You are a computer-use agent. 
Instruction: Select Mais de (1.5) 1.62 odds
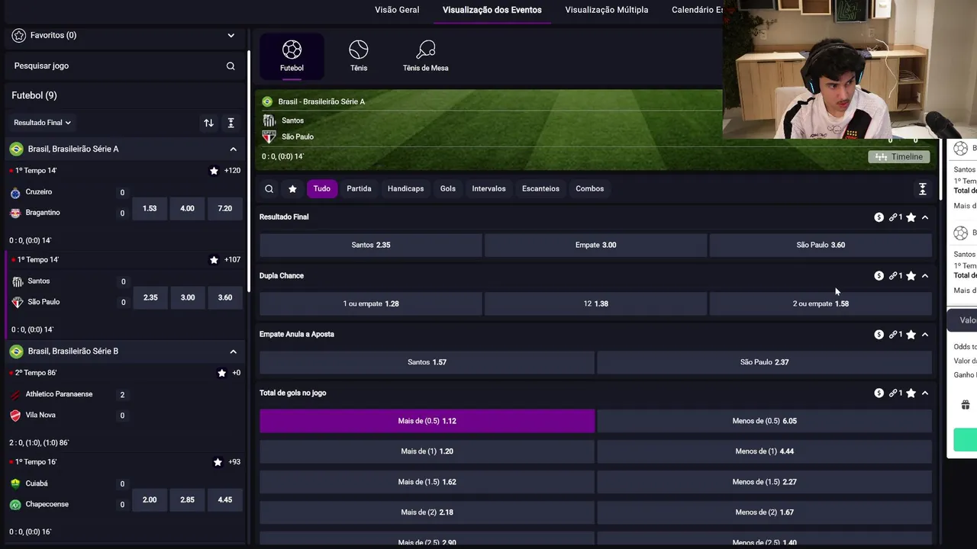point(427,482)
